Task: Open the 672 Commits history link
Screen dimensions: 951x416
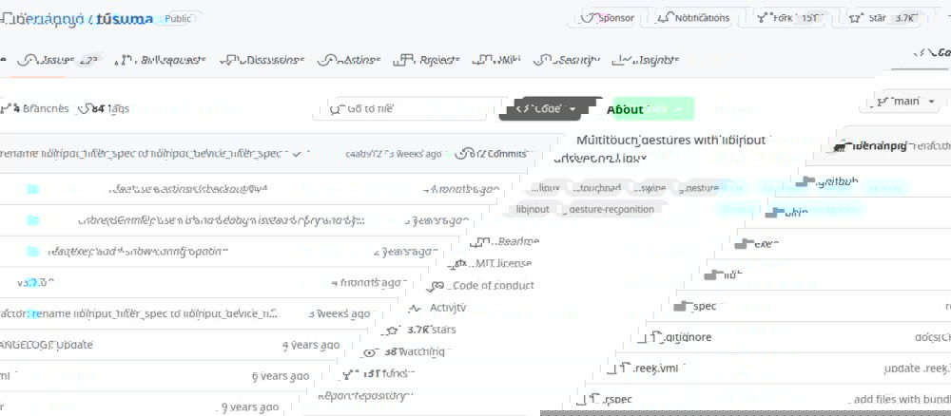Action: click(x=491, y=154)
